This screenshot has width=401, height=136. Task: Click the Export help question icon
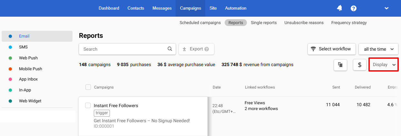click(207, 49)
